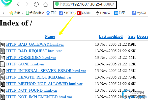Viewport: 148px width, 101px height.
Task: Sort listing by Name column
Action: coord(50,36)
